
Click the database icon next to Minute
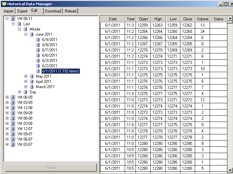(x=25, y=29)
